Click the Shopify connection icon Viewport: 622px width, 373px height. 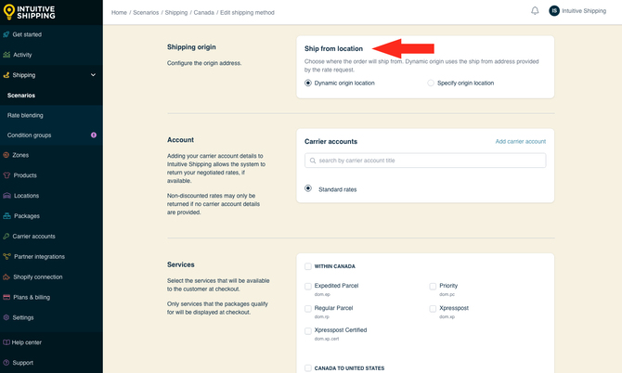tap(6, 277)
